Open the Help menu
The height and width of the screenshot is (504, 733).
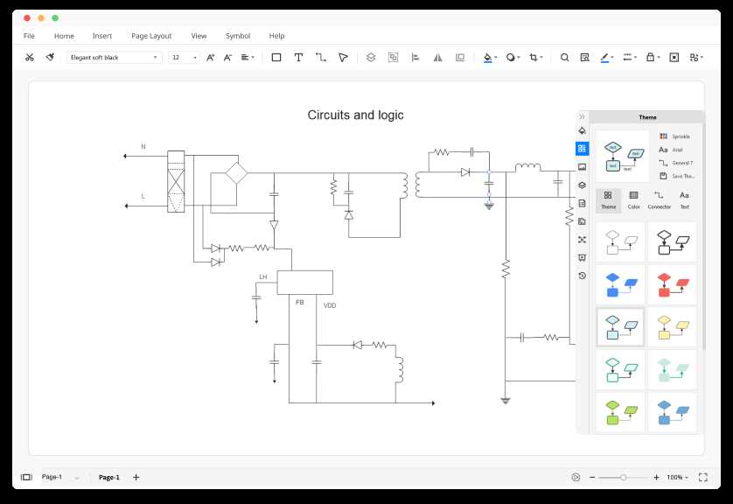click(x=276, y=36)
